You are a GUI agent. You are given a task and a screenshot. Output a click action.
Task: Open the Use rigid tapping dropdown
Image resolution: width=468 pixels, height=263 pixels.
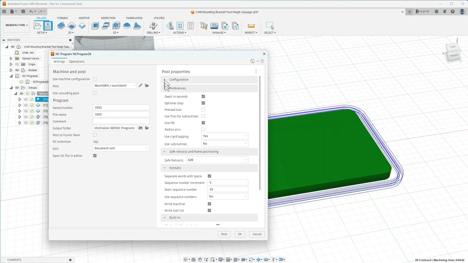225,136
